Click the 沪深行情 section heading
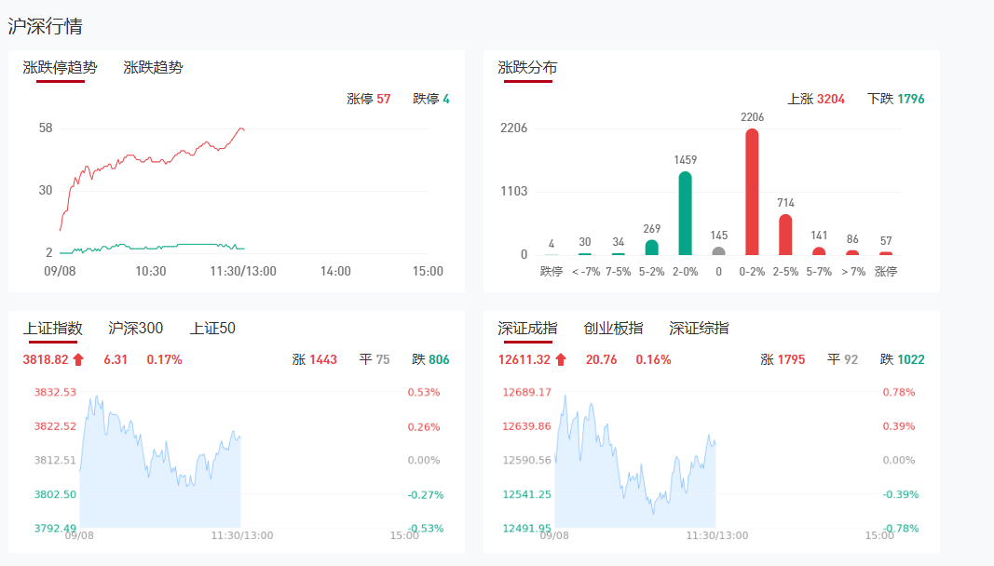This screenshot has height=566, width=994. [45, 26]
